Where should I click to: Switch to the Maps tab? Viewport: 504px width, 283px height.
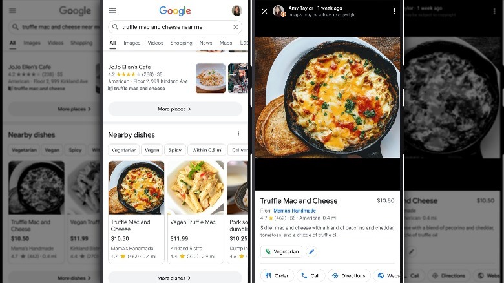click(x=226, y=43)
